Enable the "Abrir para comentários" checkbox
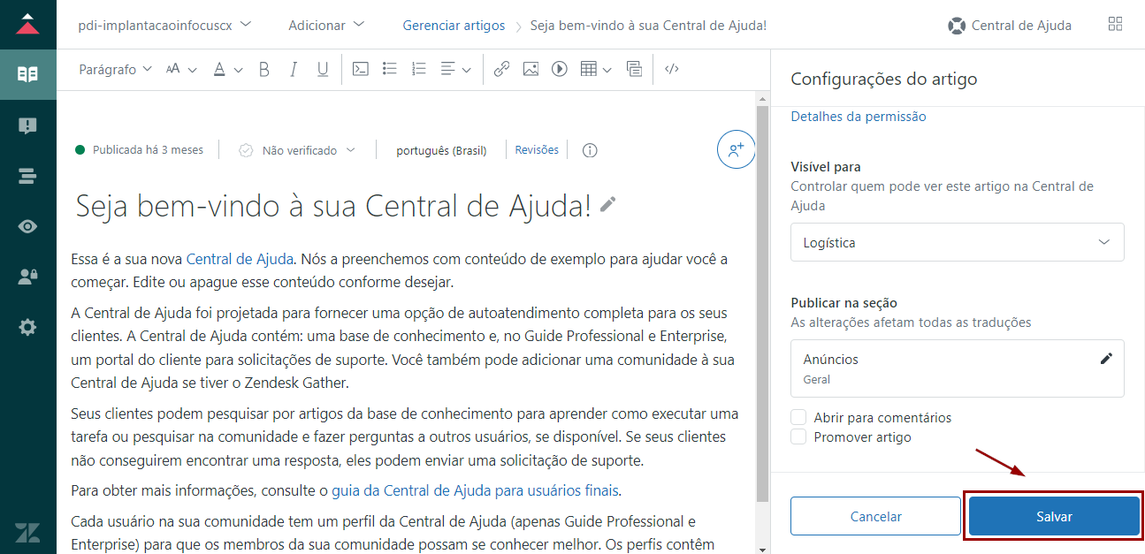Image resolution: width=1145 pixels, height=554 pixels. click(x=799, y=417)
